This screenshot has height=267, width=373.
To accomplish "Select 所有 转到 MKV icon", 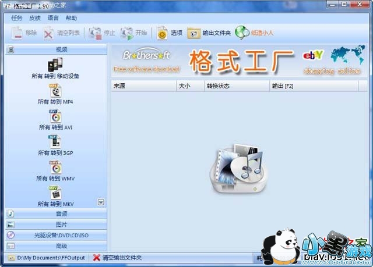I will click(55, 193).
